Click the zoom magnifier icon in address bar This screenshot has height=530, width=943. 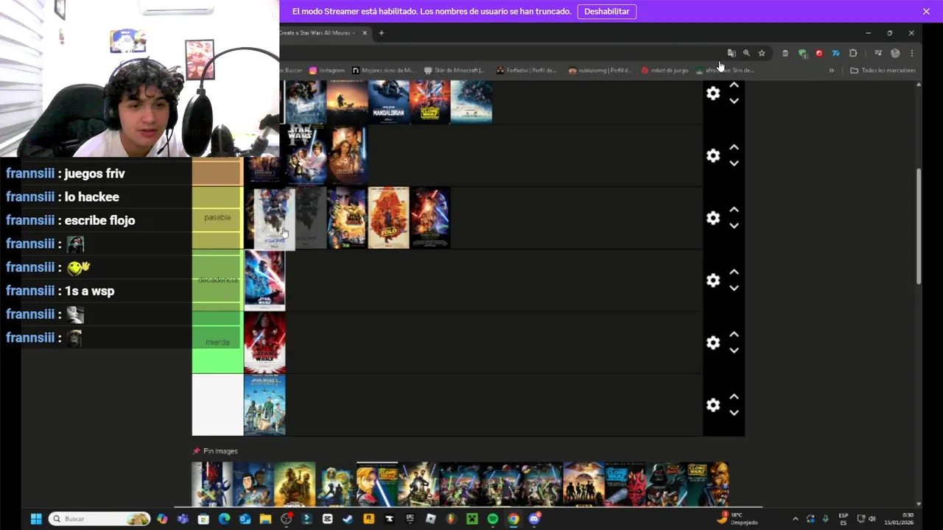coord(746,53)
